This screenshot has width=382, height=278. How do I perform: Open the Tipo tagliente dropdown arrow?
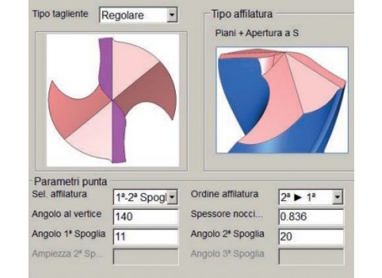pyautogui.click(x=172, y=15)
